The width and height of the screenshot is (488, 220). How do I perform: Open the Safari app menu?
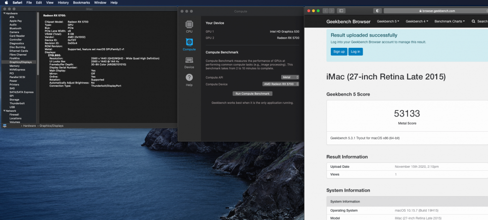pyautogui.click(x=17, y=2)
